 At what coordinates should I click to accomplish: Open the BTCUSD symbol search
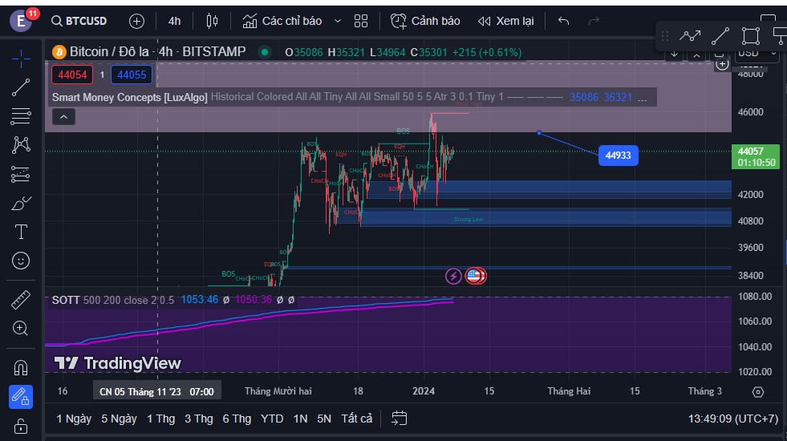tap(79, 21)
